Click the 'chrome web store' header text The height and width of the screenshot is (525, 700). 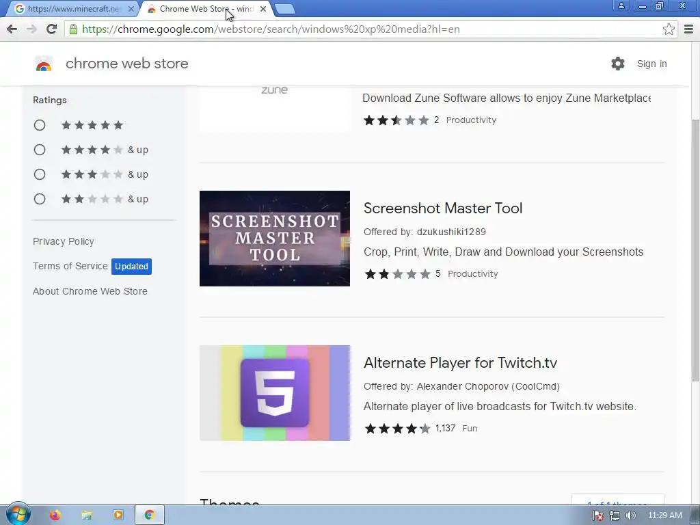click(126, 64)
